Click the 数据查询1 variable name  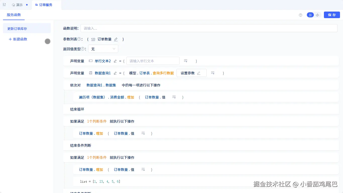(x=103, y=73)
